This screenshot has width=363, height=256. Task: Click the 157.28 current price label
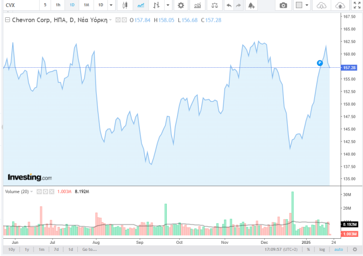click(x=349, y=68)
